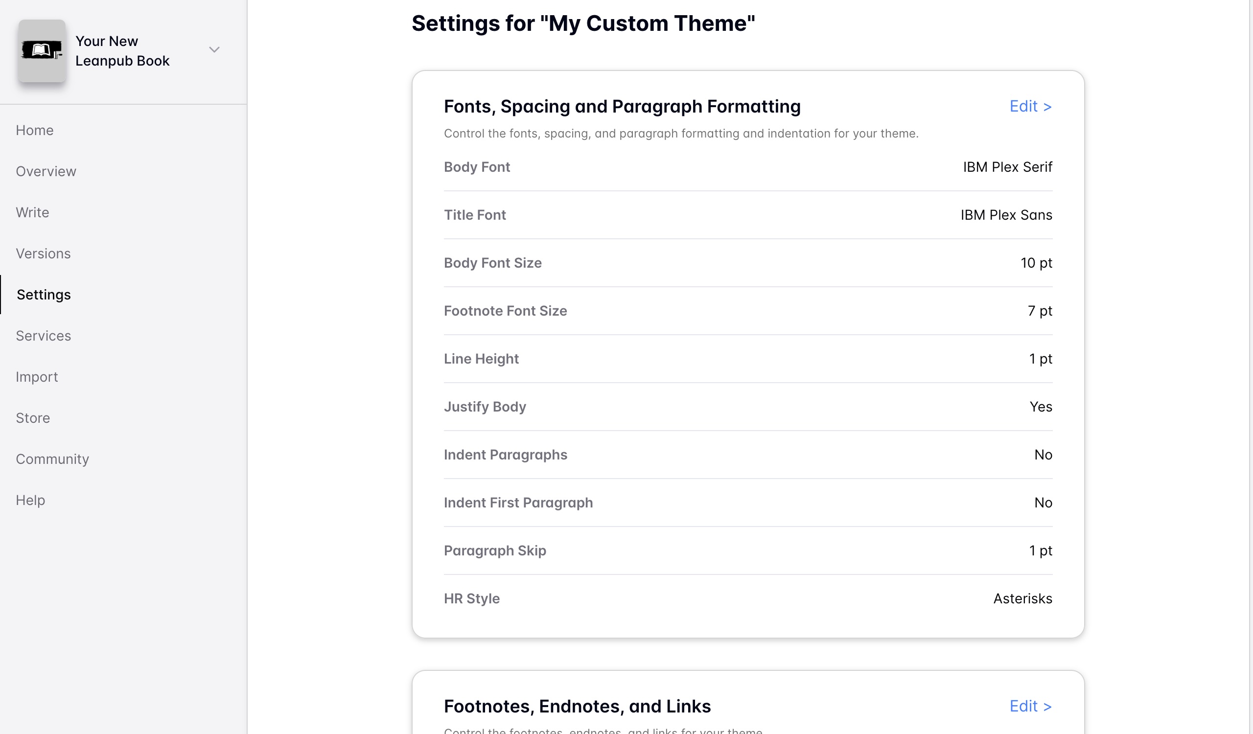The height and width of the screenshot is (734, 1253).
Task: Click the HR Style Asterisks value
Action: [1022, 599]
